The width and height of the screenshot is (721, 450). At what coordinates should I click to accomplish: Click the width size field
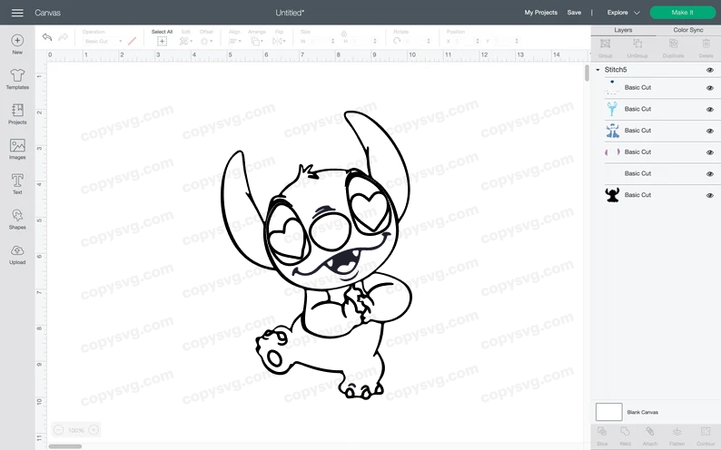click(x=321, y=42)
